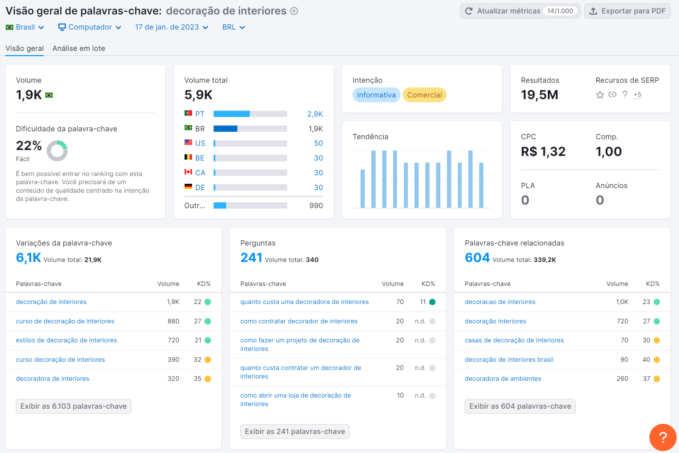Open question quanto custa contratar um decorador
This screenshot has width=679, height=453.
coord(301,372)
